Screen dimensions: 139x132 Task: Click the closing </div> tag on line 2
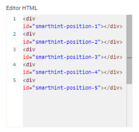tap(113, 42)
